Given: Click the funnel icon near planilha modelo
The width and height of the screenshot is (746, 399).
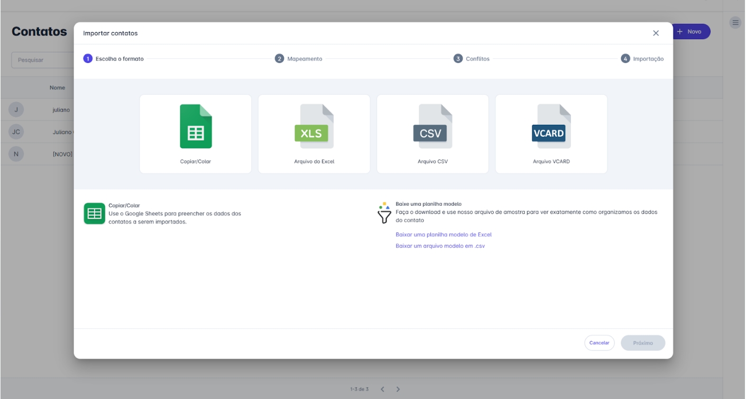Looking at the screenshot, I should 384,213.
